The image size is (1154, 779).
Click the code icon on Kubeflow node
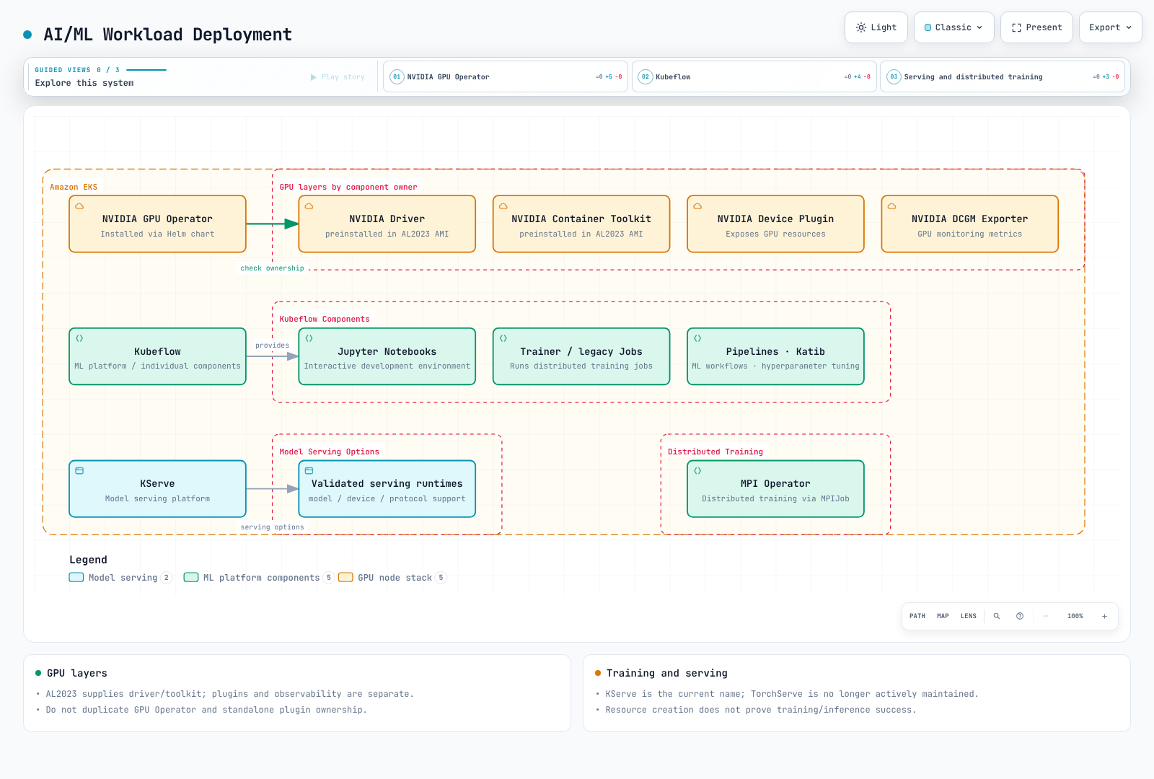point(79,338)
